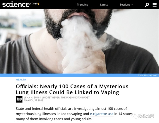Screen dimensions: 159x123
Task: Click the author byline Lena H. Sun
Action: (x=31, y=97)
